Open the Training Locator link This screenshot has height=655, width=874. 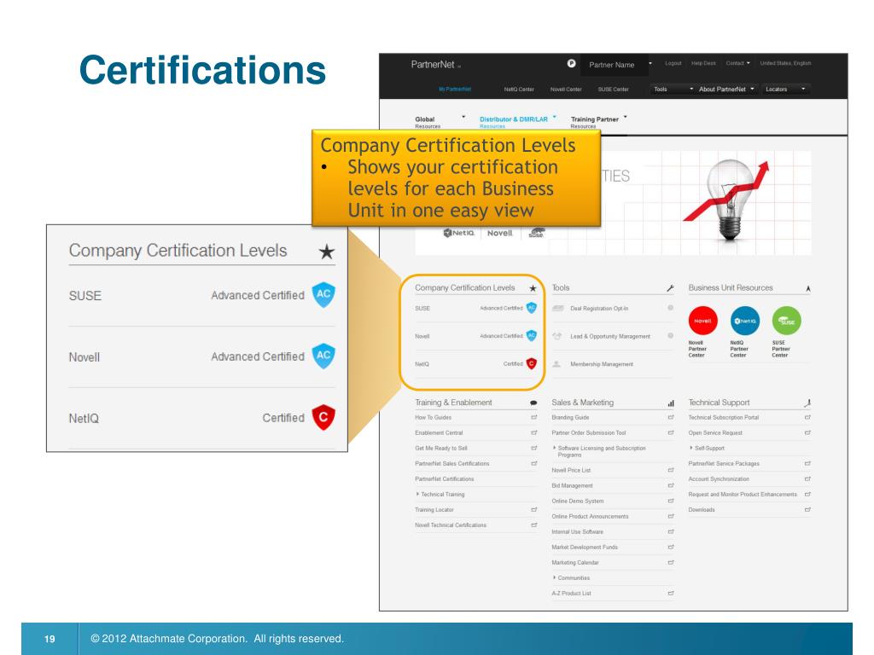[434, 510]
